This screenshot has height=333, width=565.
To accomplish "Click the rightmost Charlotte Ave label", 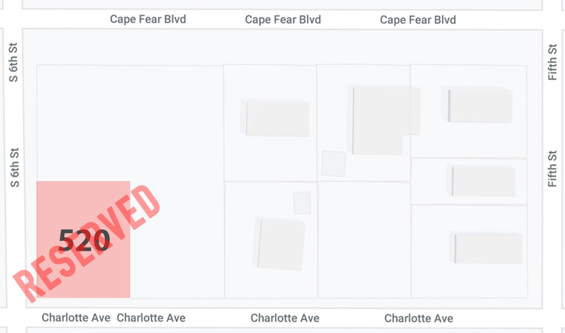I will tap(419, 318).
